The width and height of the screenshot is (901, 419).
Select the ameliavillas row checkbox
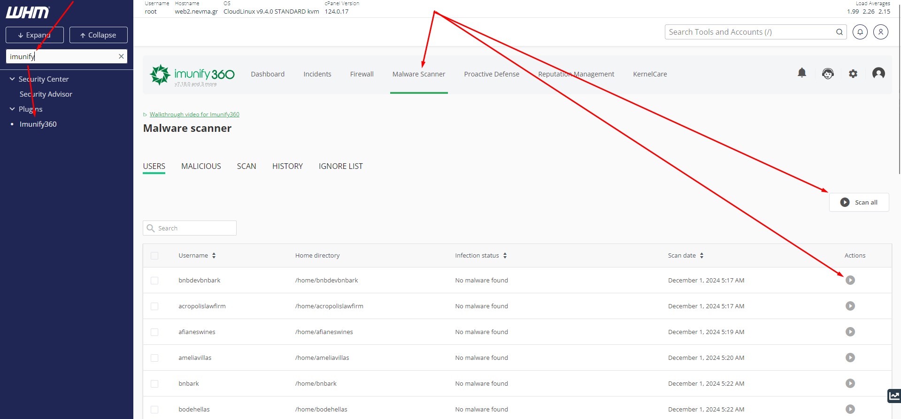[x=154, y=358]
